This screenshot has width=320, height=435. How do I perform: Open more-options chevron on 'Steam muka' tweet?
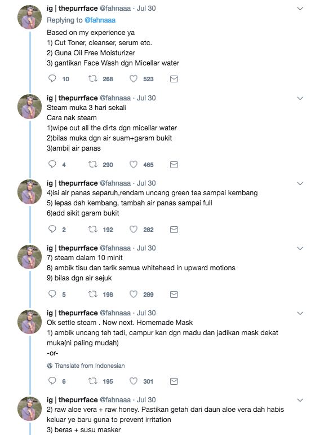tap(300, 98)
